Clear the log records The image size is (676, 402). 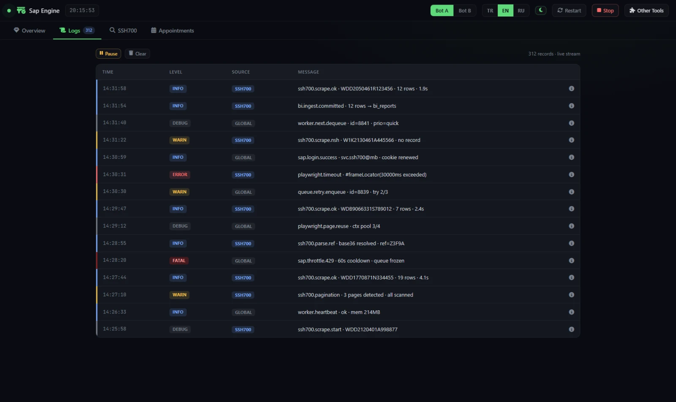(x=137, y=54)
